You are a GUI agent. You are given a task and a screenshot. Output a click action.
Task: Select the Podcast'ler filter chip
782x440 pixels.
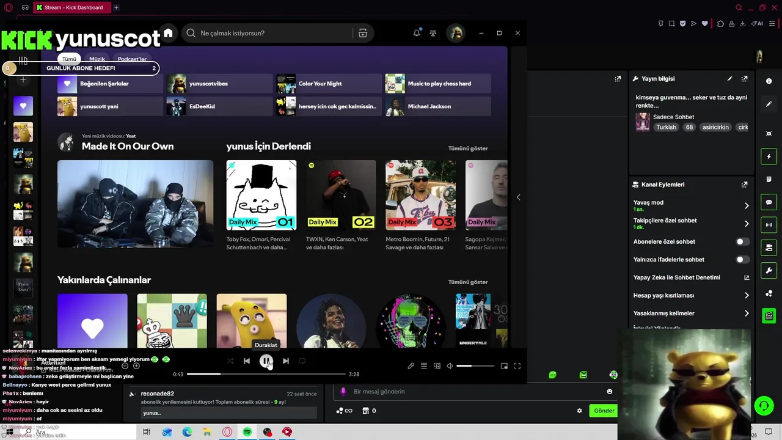pos(132,59)
